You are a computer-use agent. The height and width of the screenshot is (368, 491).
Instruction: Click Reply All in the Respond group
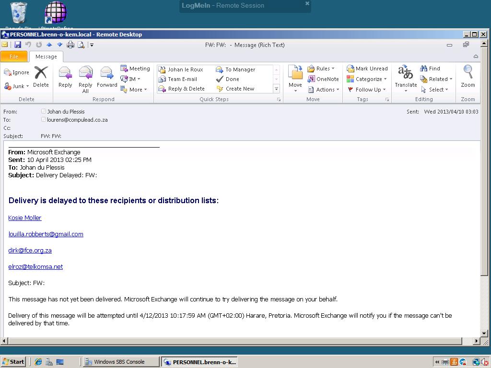click(x=85, y=80)
